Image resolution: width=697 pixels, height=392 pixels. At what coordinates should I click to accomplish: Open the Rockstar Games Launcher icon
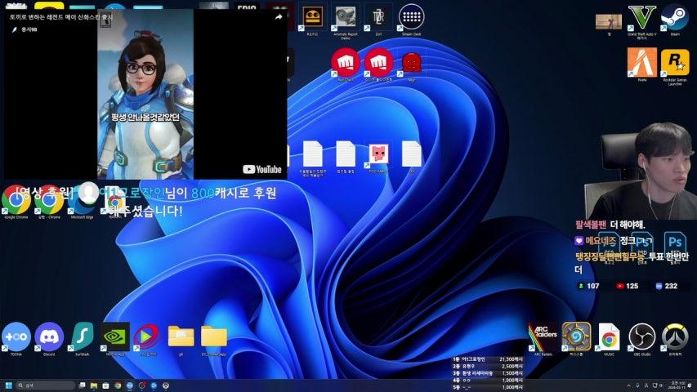tap(674, 62)
